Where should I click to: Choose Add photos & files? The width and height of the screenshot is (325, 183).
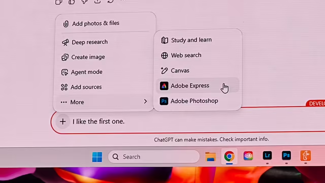(106, 23)
